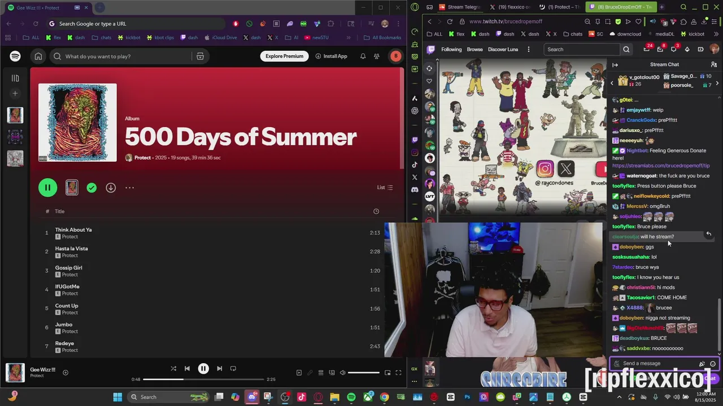The width and height of the screenshot is (723, 406).
Task: Click Twitch search magnifier button
Action: pos(626,50)
